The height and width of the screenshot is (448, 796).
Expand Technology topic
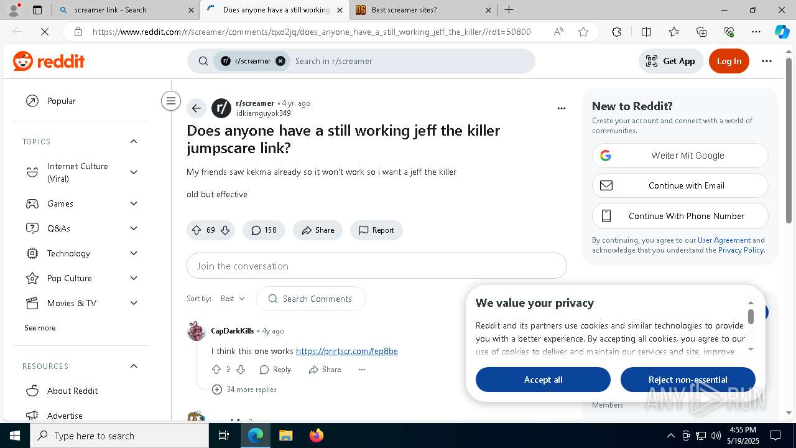(x=134, y=253)
